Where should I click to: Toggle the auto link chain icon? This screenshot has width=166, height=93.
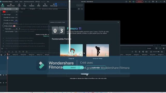(x=5, y=55)
